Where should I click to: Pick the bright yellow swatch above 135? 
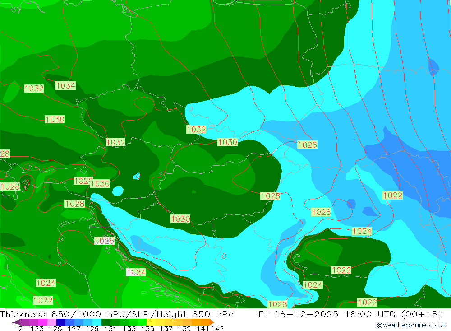point(151,322)
